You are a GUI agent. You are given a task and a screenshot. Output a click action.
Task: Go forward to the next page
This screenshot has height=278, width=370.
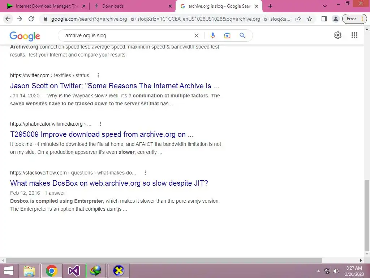point(20,19)
